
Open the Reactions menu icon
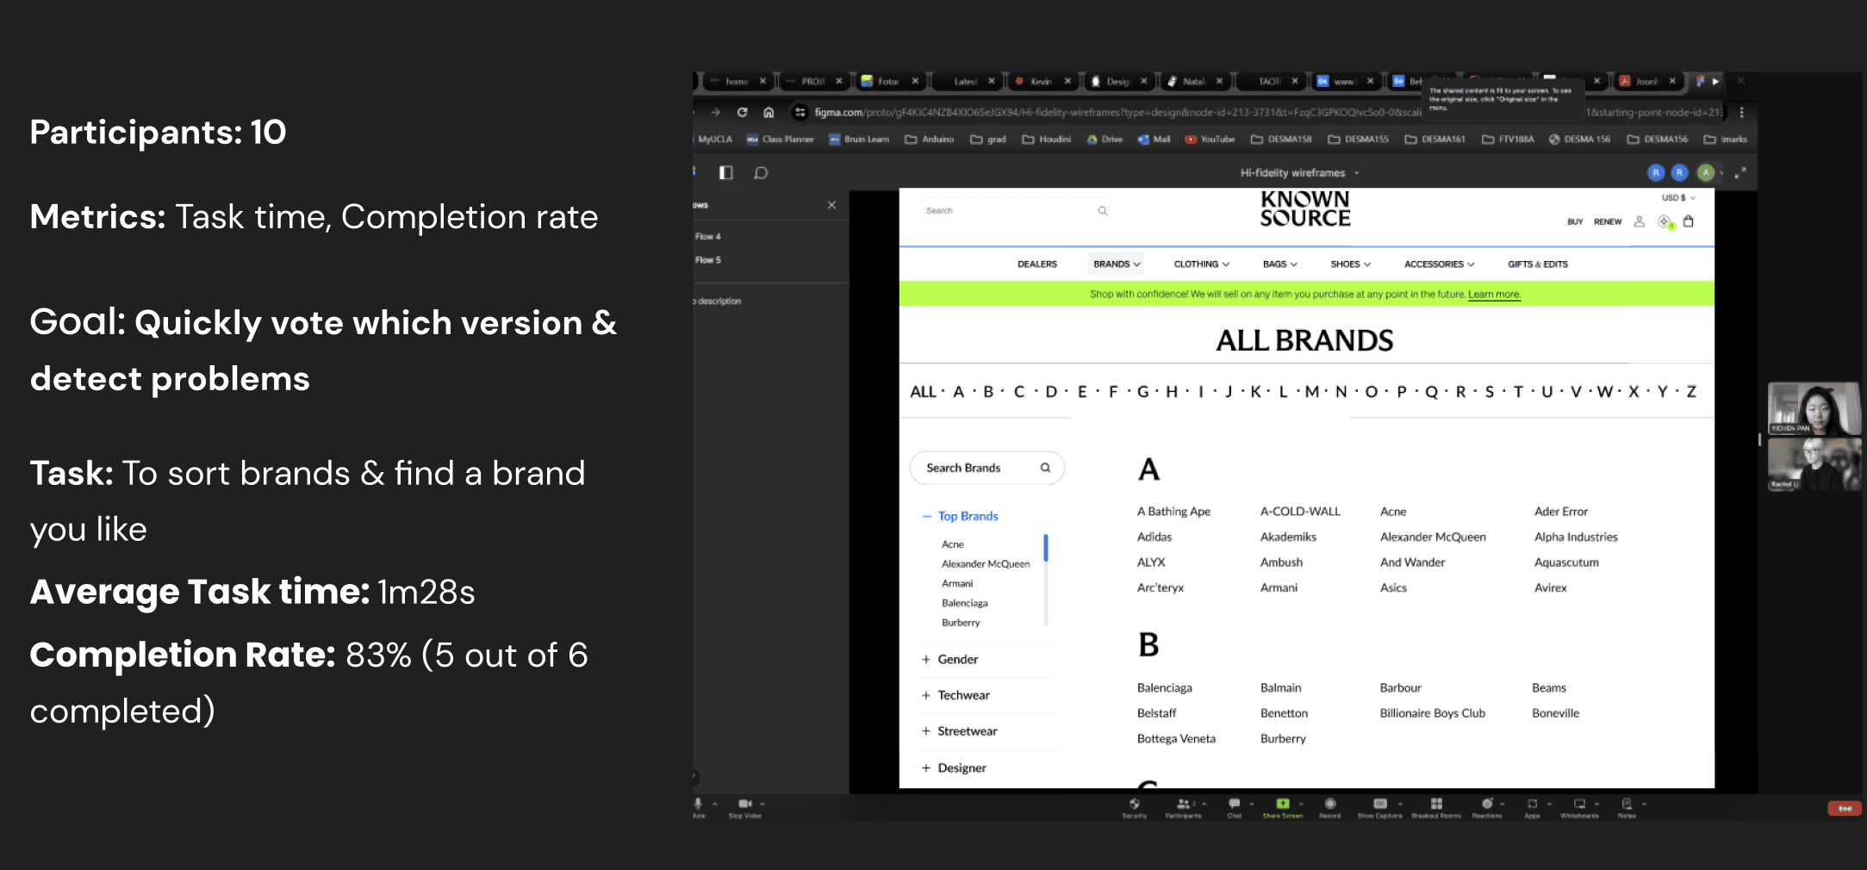pyautogui.click(x=1487, y=804)
